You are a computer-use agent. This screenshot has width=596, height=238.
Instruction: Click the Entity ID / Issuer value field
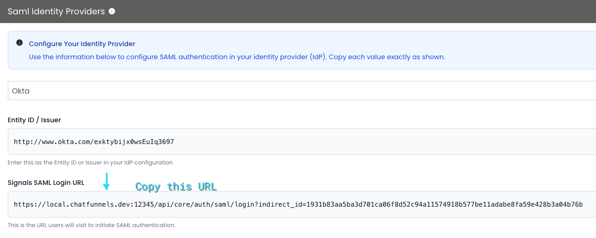tap(301, 141)
